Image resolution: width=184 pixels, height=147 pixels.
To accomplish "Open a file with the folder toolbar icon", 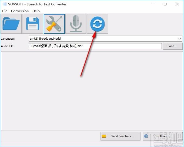I will pos(11,24).
